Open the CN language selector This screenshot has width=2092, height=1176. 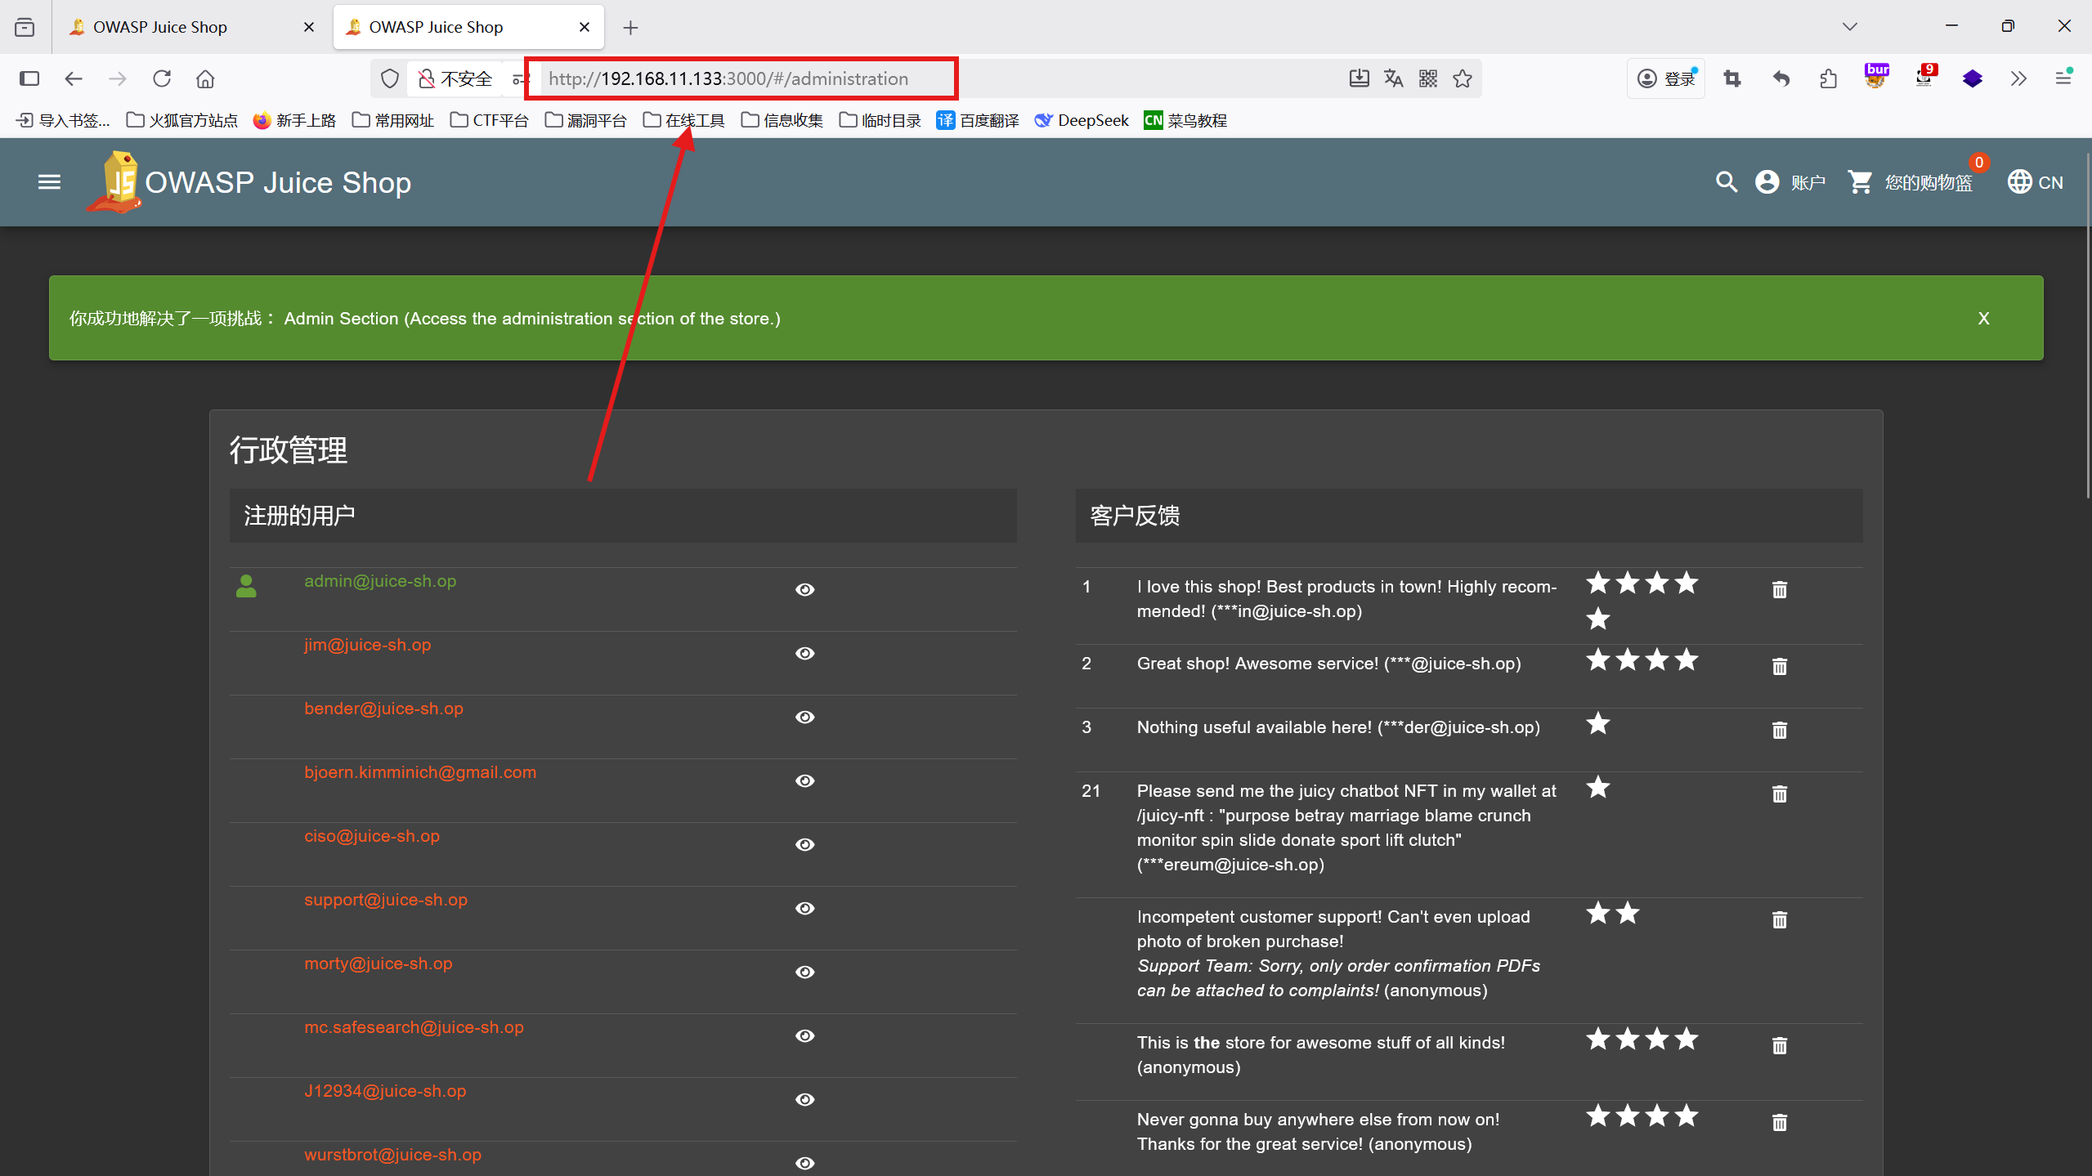coord(2035,181)
